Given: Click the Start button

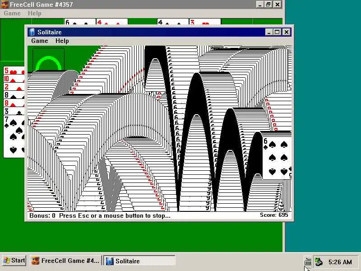Looking at the screenshot, I should tap(14, 261).
